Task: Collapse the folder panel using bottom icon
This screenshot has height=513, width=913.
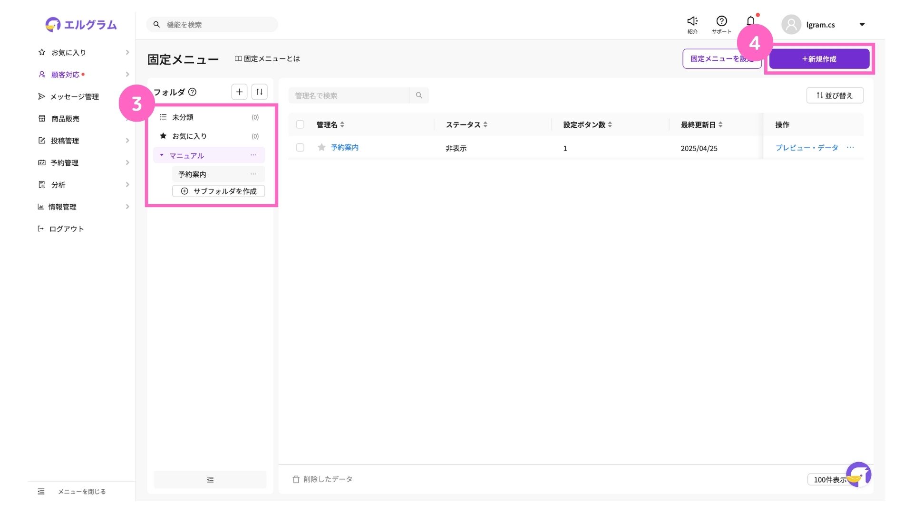Action: click(x=210, y=480)
